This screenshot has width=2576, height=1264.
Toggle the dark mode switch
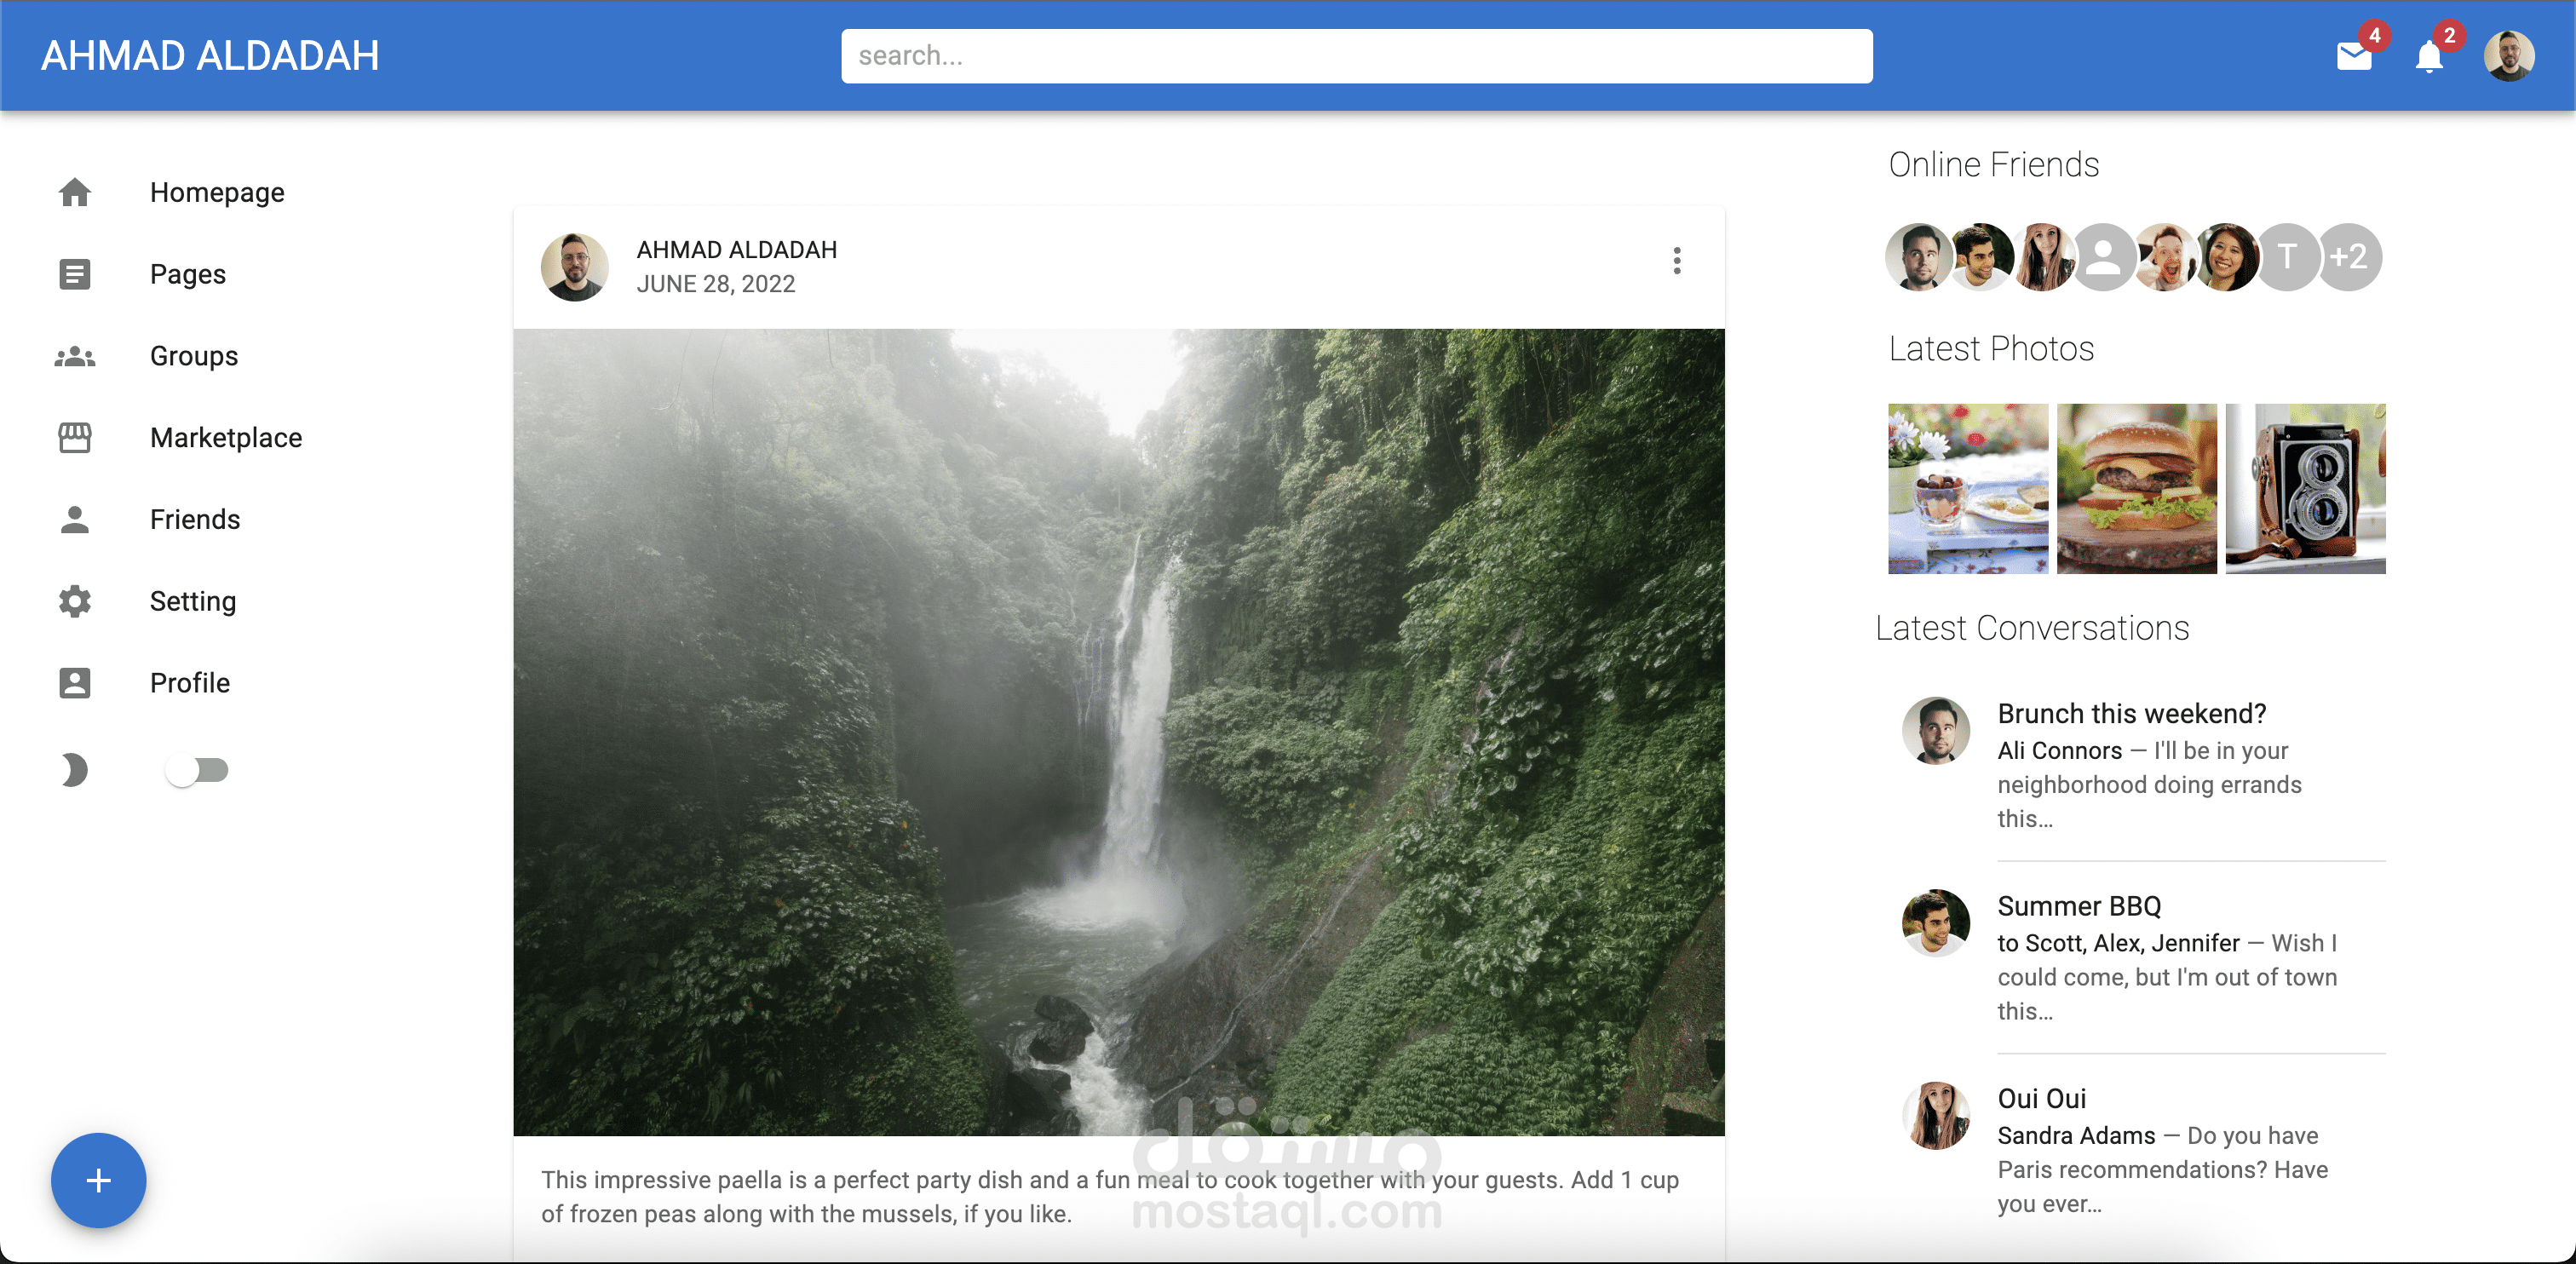click(x=197, y=770)
